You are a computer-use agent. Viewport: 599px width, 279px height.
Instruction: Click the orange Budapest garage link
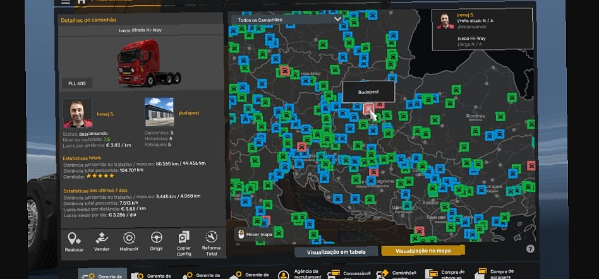coord(189,113)
